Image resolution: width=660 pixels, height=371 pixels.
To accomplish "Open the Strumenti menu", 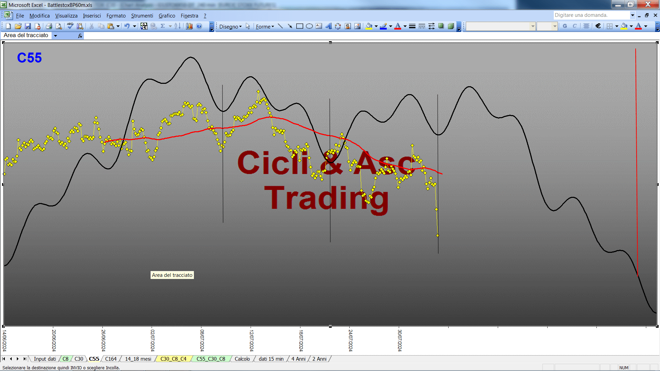I will (142, 15).
